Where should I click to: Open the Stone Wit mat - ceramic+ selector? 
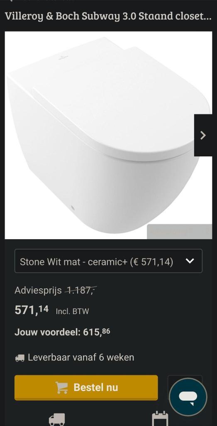[x=108, y=261]
